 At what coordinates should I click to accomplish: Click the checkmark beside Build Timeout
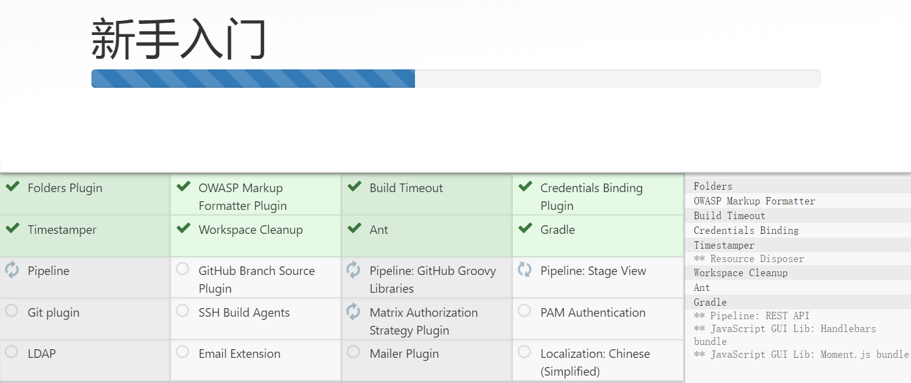point(354,187)
